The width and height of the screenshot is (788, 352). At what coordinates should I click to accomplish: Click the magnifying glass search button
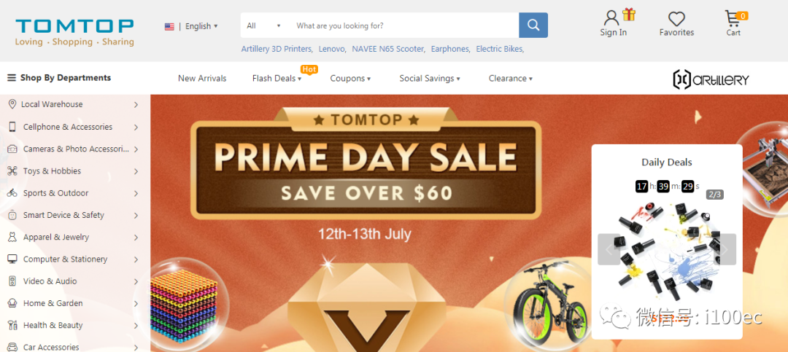[533, 25]
